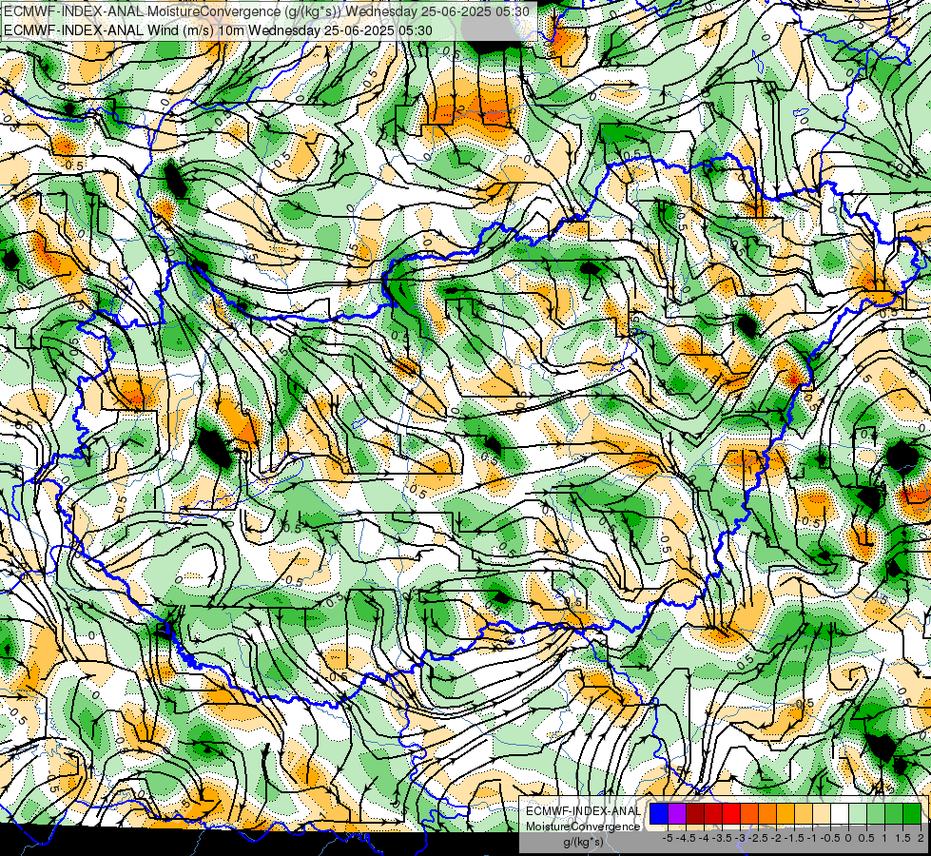Click the blue legend swatch above -5
Image resolution: width=931 pixels, height=856 pixels.
[659, 814]
